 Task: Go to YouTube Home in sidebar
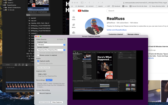click(73, 18)
